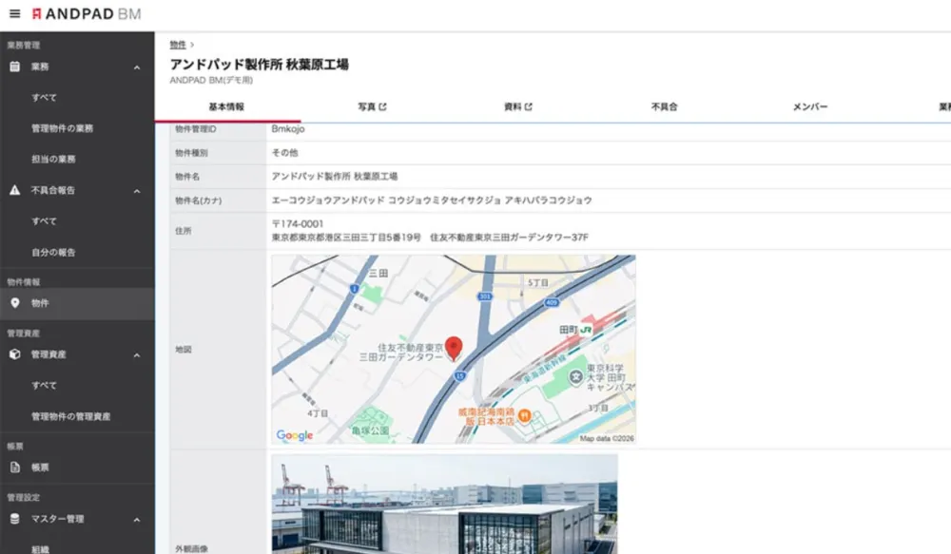The image size is (951, 554).
Task: Click the address line with ガーデンタワー37F
Action: click(x=430, y=238)
